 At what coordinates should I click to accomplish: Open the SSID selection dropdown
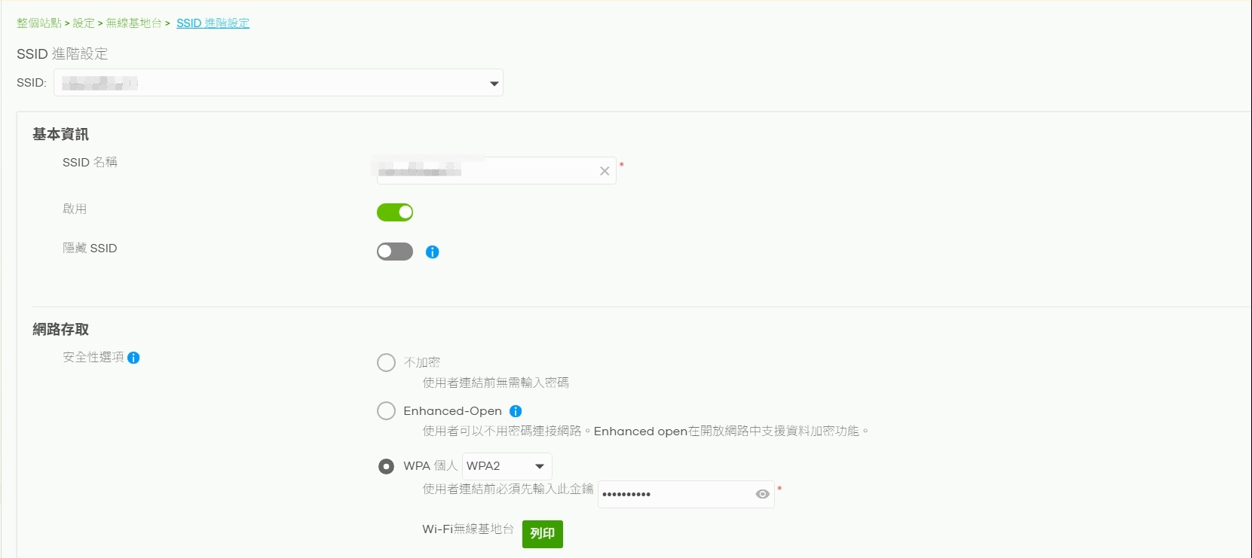(x=278, y=83)
